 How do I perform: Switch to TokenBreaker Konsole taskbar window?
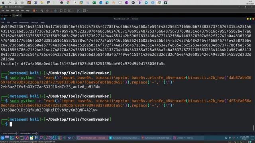[x=92, y=138]
